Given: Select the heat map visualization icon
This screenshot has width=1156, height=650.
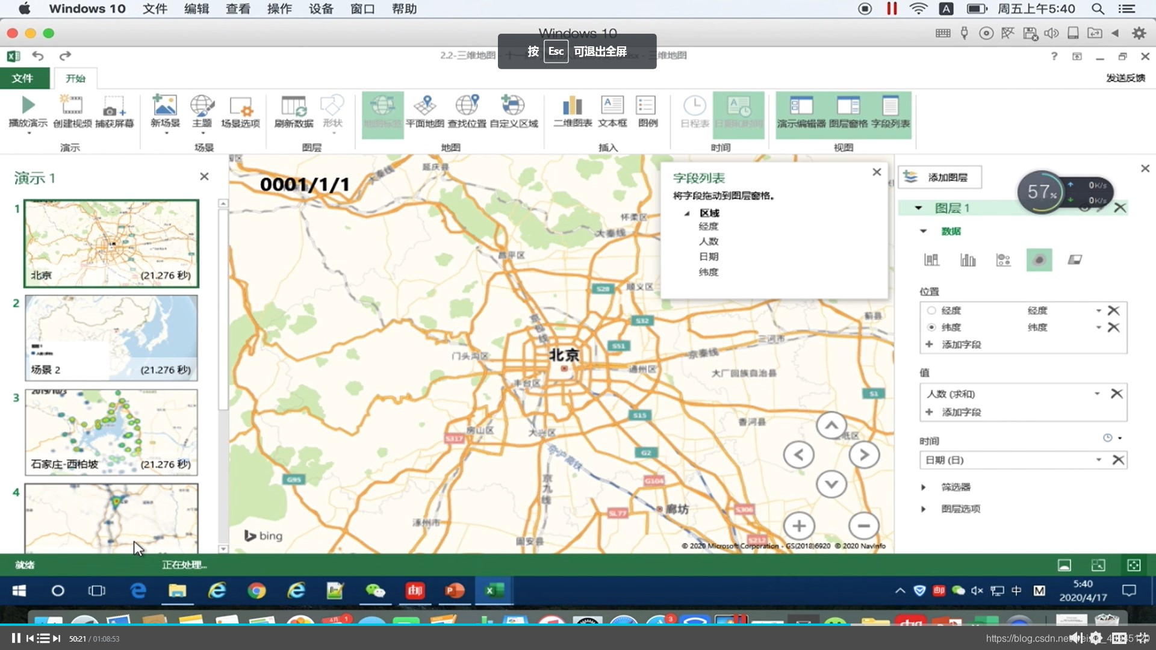Looking at the screenshot, I should pyautogui.click(x=1039, y=260).
